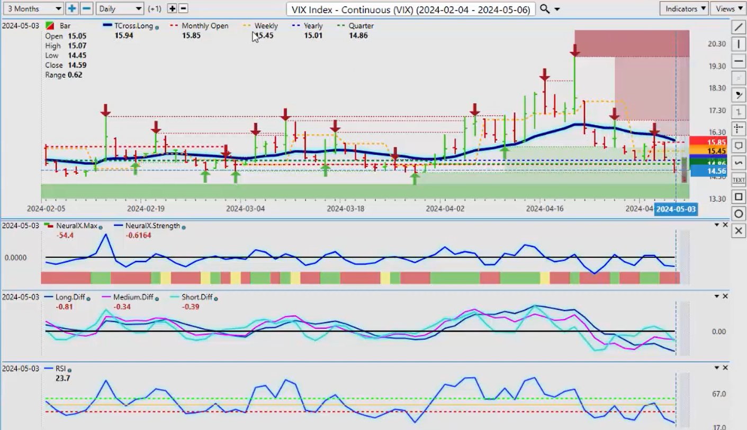This screenshot has height=430, width=747.
Task: Click the X delete drawings tool
Action: 739,231
